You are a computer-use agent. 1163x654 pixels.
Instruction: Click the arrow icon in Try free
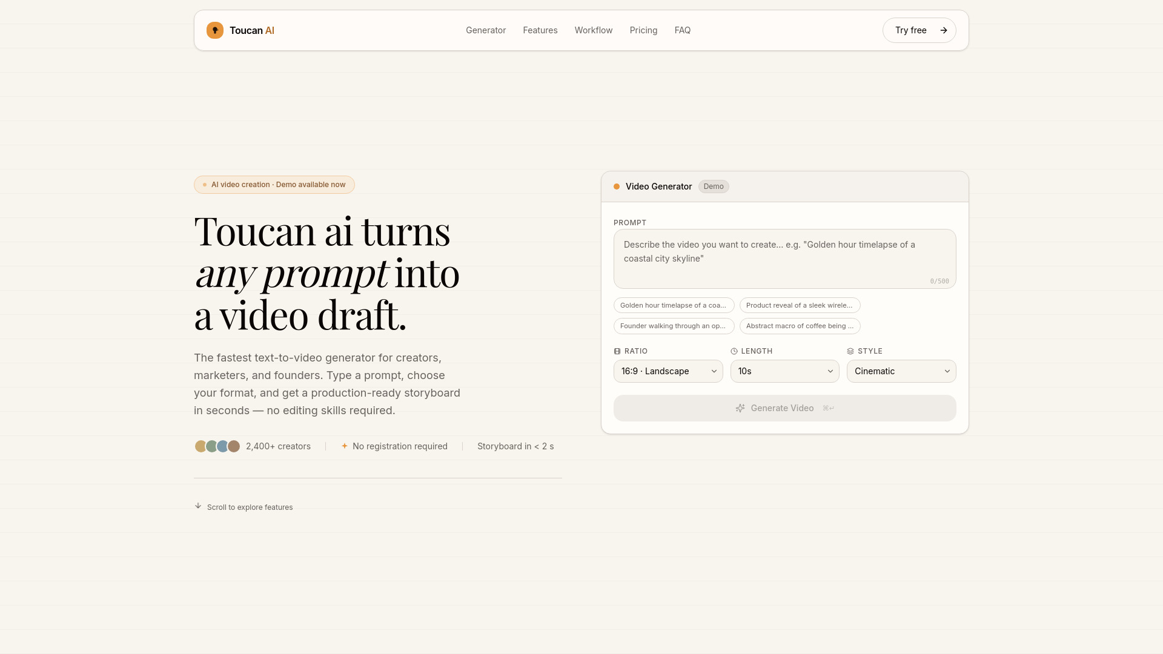tap(944, 30)
